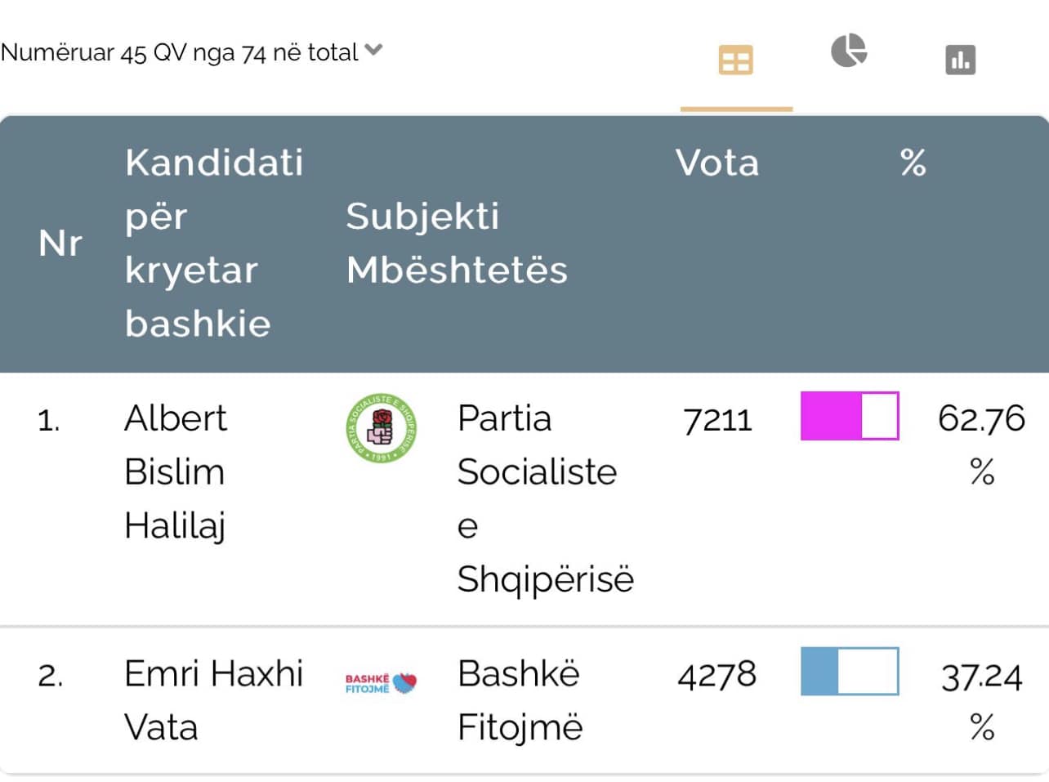Click the 7211 vote count

(x=717, y=420)
